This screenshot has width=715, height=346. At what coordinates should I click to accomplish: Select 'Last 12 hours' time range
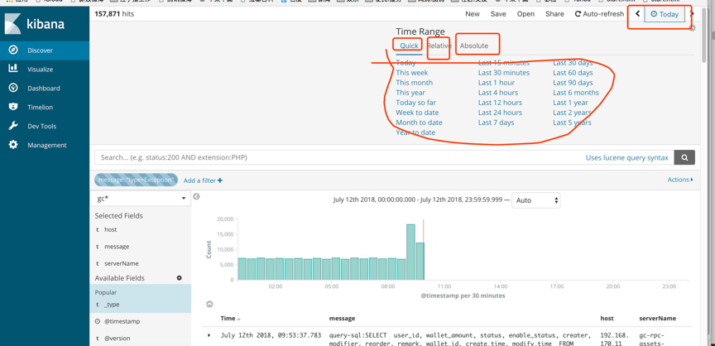click(x=500, y=103)
